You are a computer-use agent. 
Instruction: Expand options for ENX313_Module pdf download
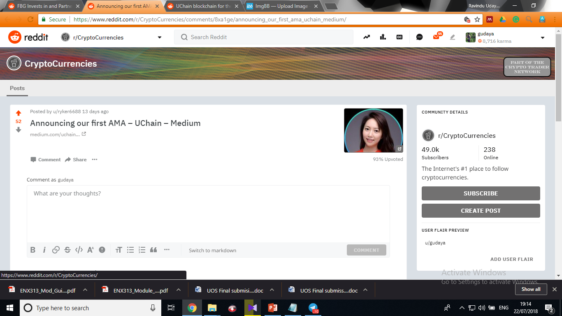[x=179, y=290]
